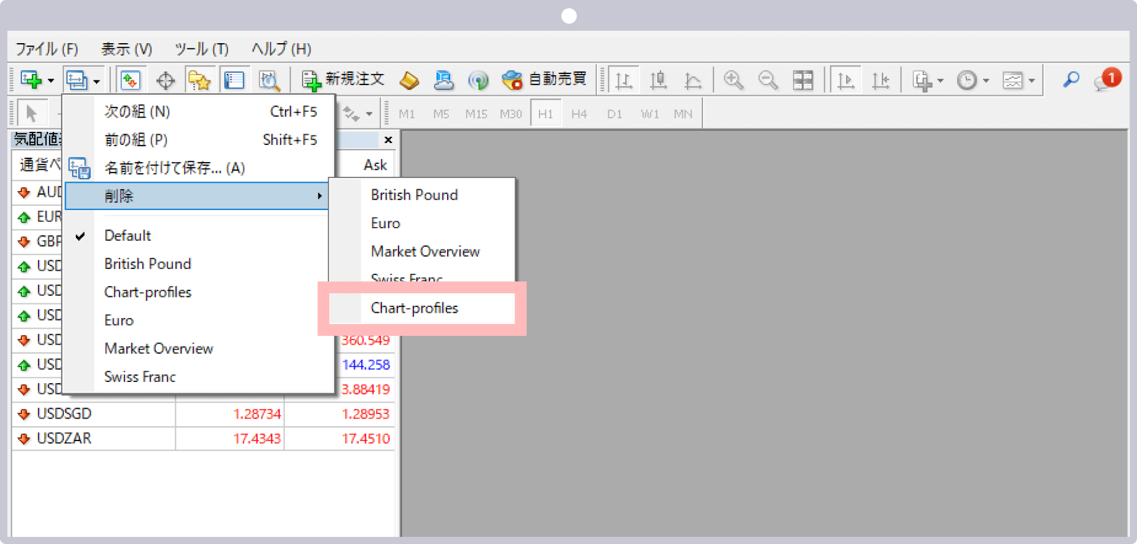
Task: Click the zoom in magnifier icon
Action: coord(733,80)
